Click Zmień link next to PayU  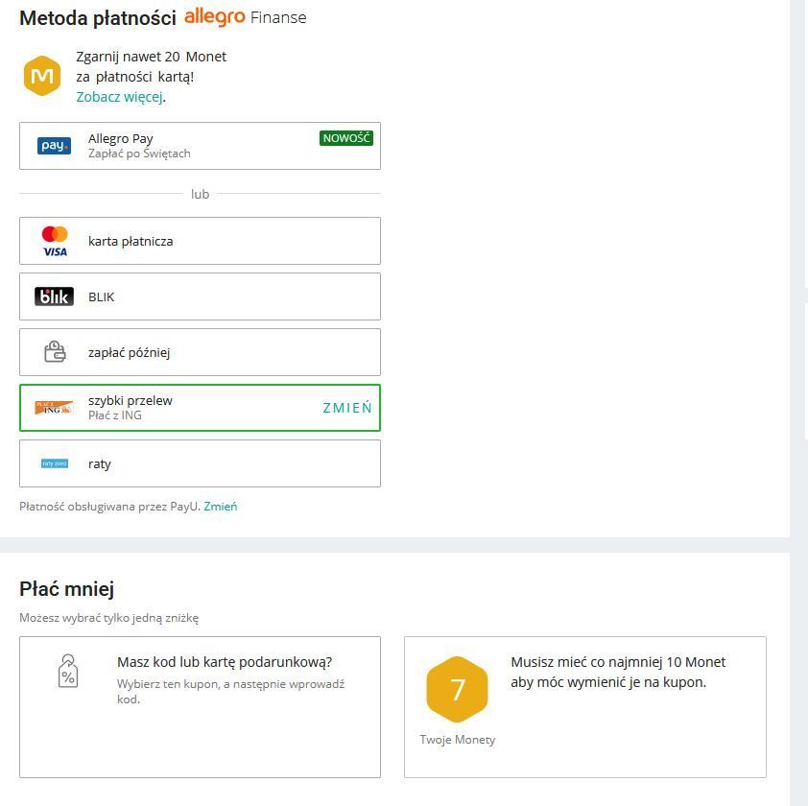pyautogui.click(x=220, y=507)
